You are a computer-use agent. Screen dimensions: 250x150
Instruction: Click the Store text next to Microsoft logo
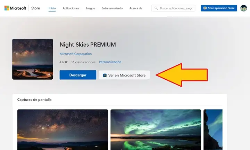pyautogui.click(x=35, y=8)
